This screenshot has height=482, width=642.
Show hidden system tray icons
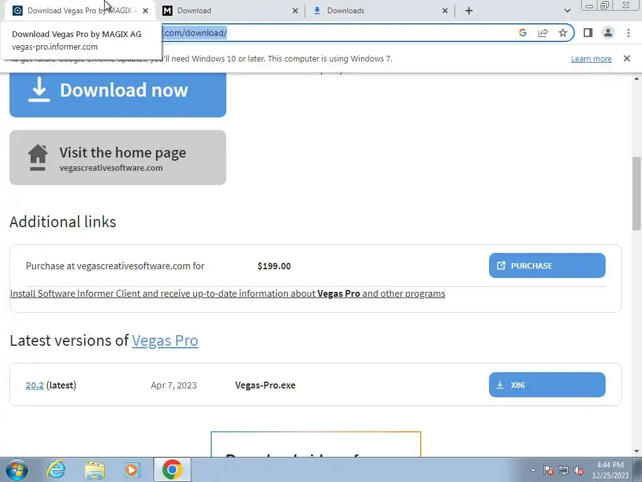533,470
